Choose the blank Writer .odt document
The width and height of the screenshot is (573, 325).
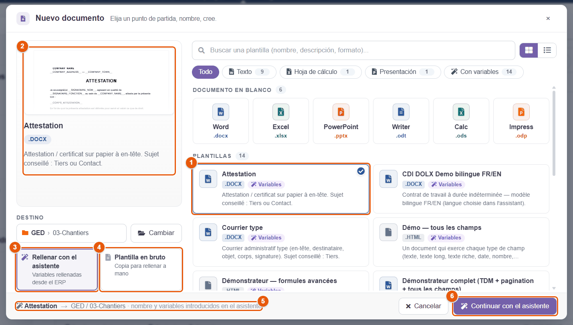401,121
